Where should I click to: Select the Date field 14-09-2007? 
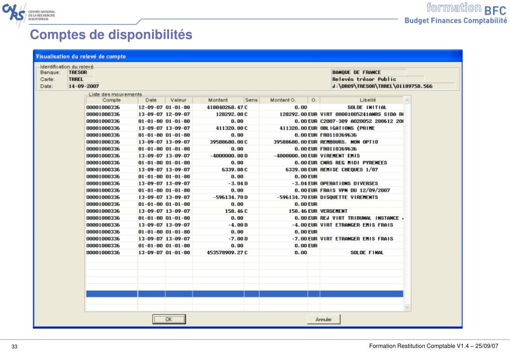point(84,86)
